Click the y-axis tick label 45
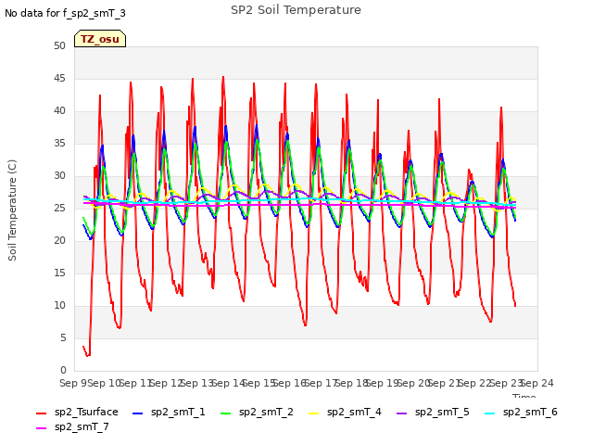Image resolution: width=593 pixels, height=445 pixels. (x=59, y=78)
